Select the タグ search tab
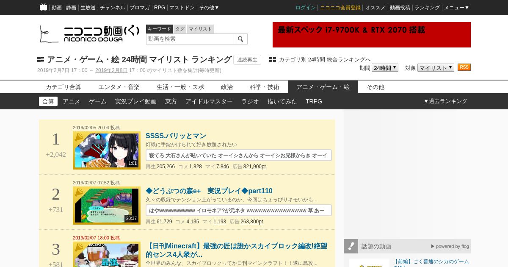This screenshot has height=267, width=508. point(180,29)
